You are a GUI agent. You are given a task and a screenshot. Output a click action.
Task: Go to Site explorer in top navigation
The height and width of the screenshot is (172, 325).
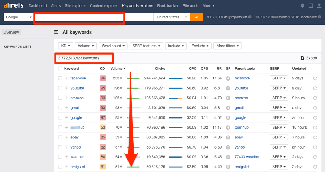click(75, 6)
